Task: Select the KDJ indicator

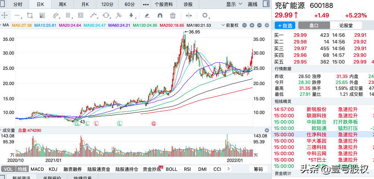Action: coord(53,169)
